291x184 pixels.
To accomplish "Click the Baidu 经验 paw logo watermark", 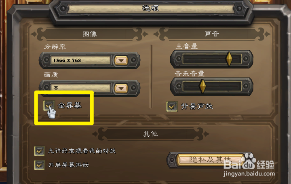I will pyautogui.click(x=249, y=161).
